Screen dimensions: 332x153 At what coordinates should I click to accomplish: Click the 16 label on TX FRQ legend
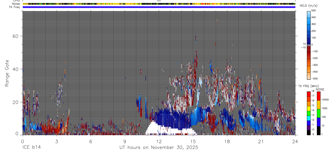click(313, 101)
